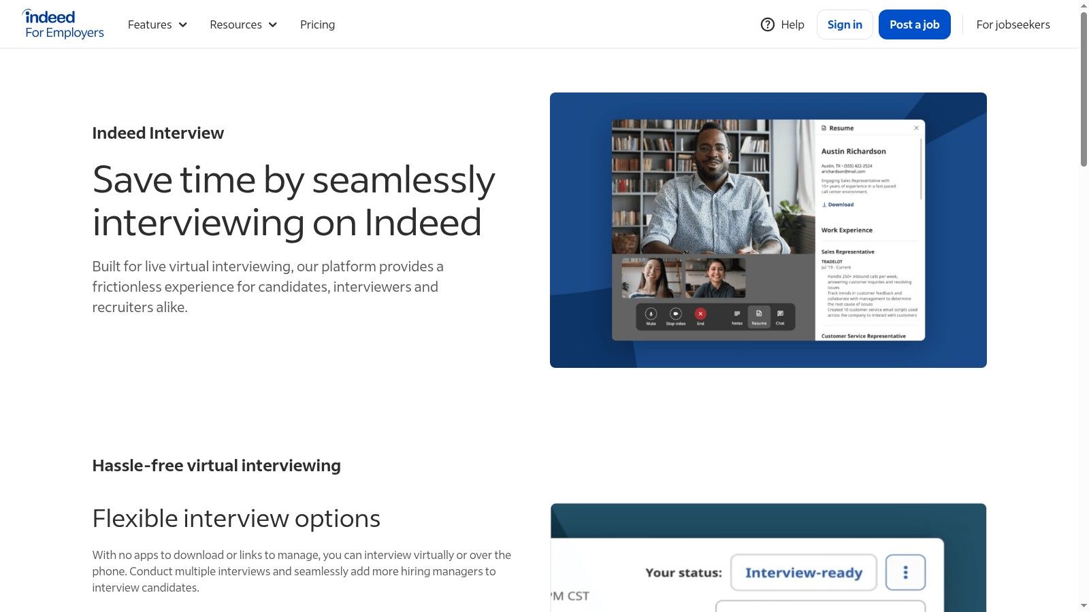Click the Indeed For Employers logo

tap(63, 24)
